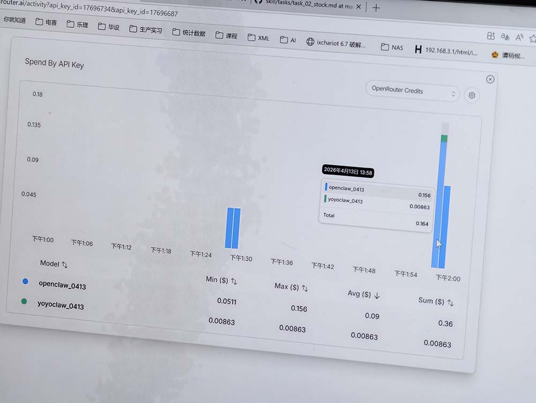The image size is (536, 403).
Task: Sort table by Max ($) column
Action: point(291,287)
